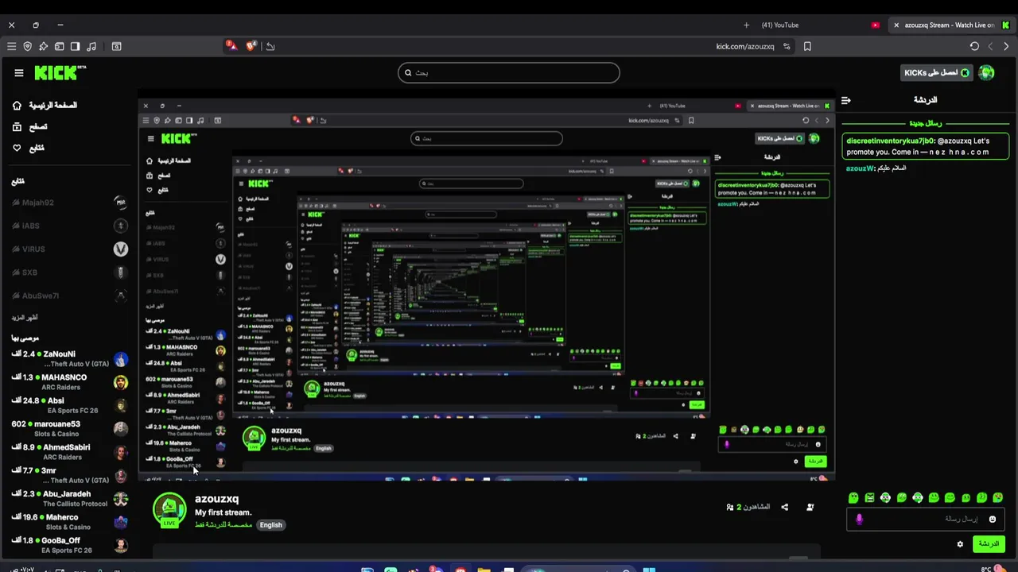Viewport: 1018px width, 572px height.
Task: Pick the first green emote in quick row
Action: point(853,498)
